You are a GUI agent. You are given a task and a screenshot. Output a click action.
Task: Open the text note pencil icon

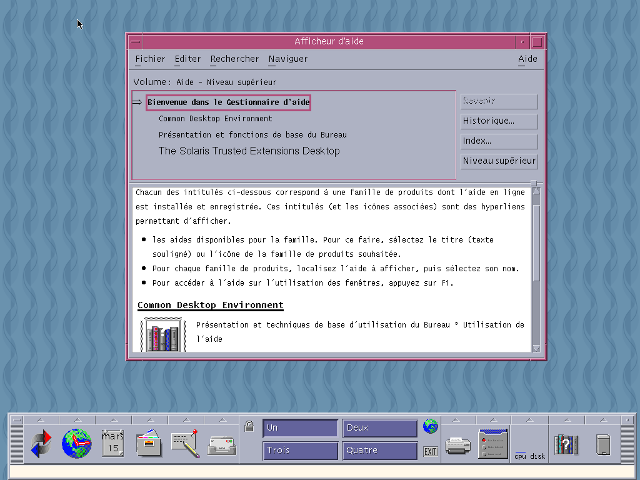click(185, 444)
